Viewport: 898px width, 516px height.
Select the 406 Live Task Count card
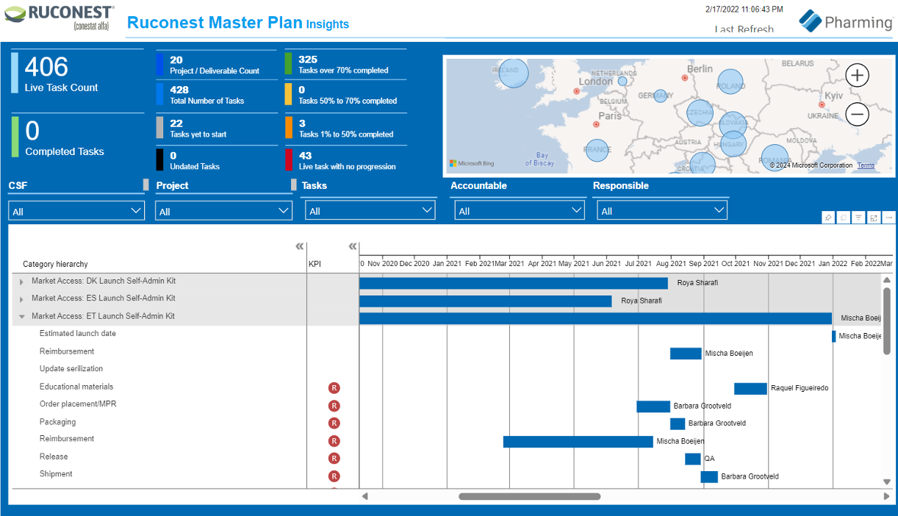(77, 74)
